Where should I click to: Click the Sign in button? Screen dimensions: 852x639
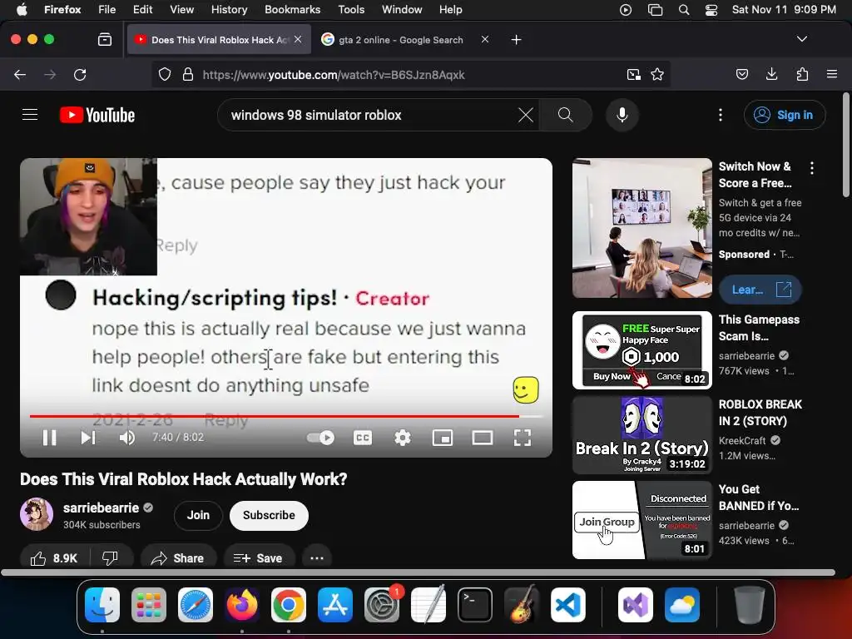click(x=785, y=115)
